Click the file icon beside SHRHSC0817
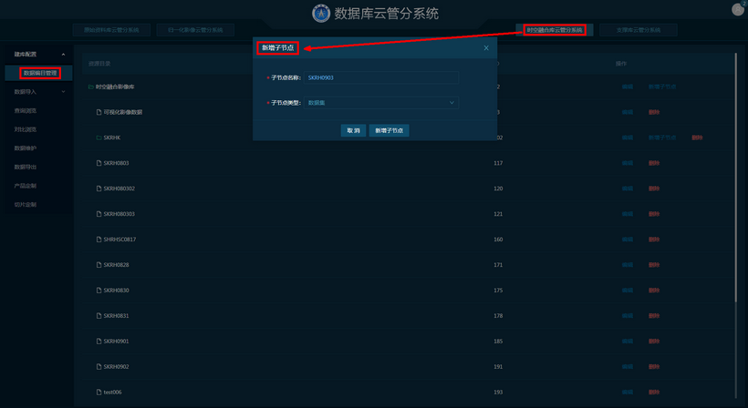This screenshot has width=748, height=408. coord(99,240)
